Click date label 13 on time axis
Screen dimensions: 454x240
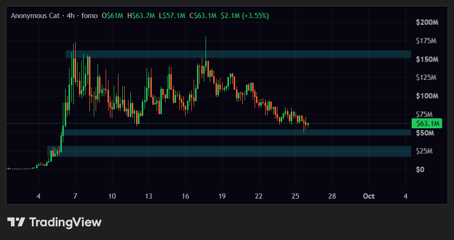[x=148, y=196]
